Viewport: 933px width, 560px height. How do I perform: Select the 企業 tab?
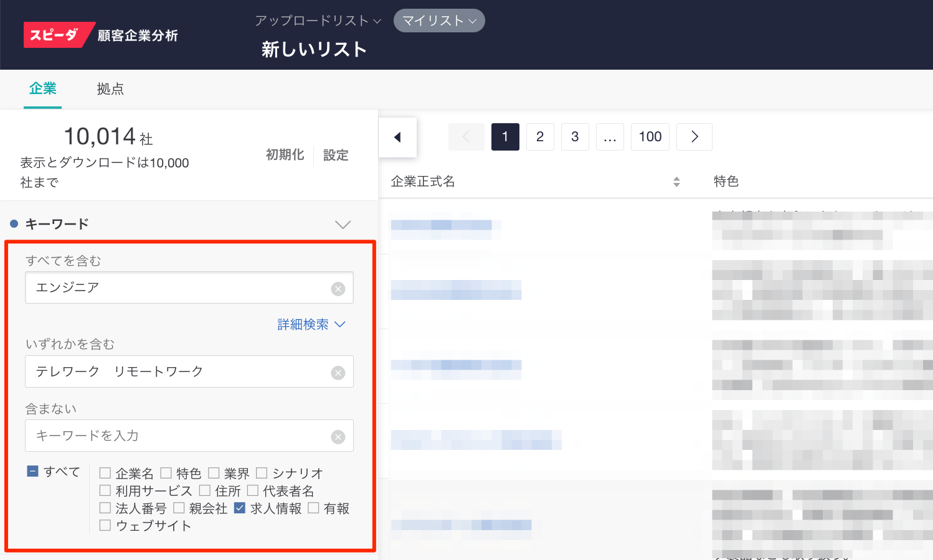click(42, 89)
